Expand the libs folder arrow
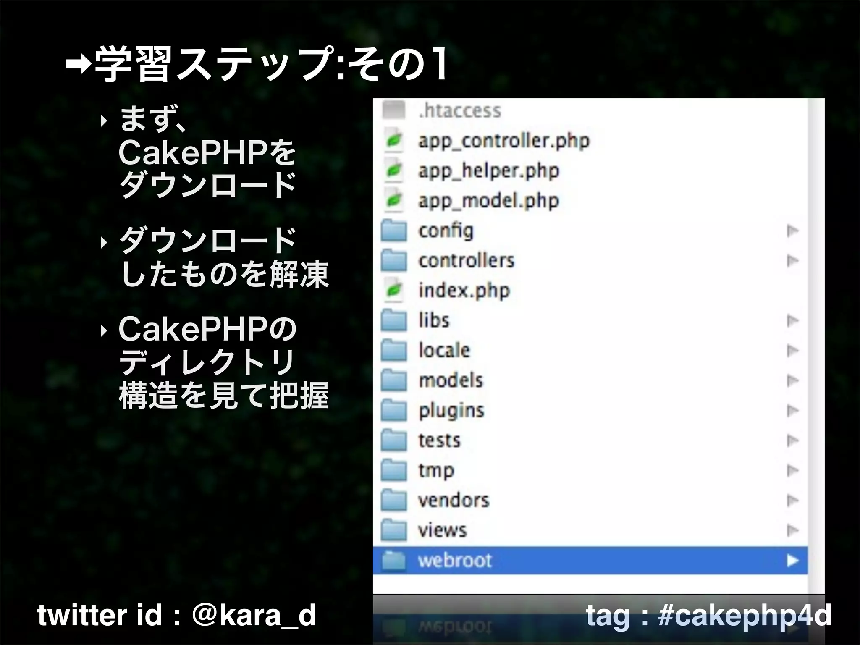This screenshot has width=860, height=645. point(792,320)
